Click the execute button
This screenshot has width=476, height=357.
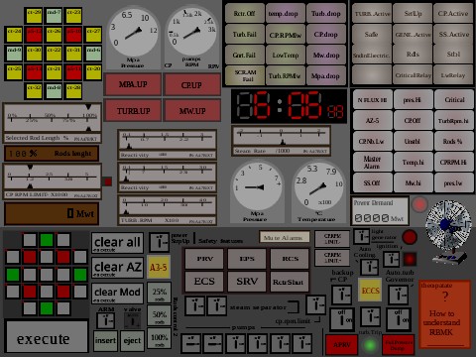coord(47,336)
